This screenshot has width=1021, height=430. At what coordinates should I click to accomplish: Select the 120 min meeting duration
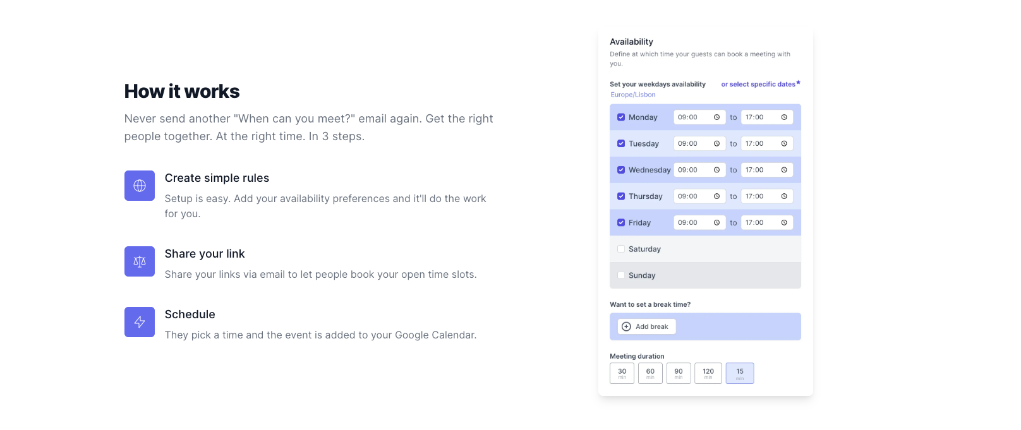(x=708, y=373)
